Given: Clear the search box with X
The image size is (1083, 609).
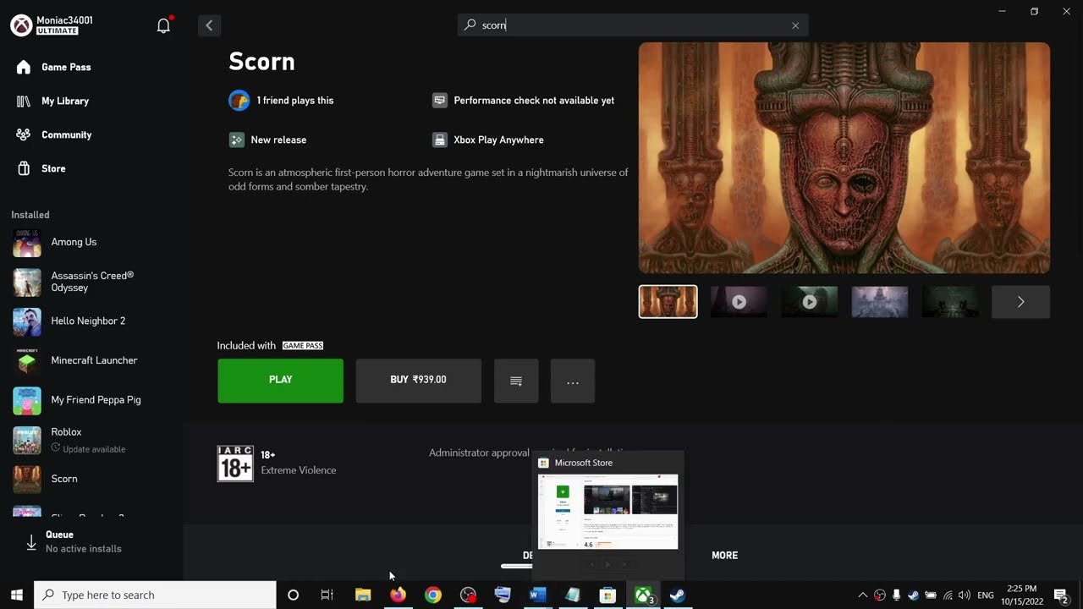Looking at the screenshot, I should coord(795,25).
